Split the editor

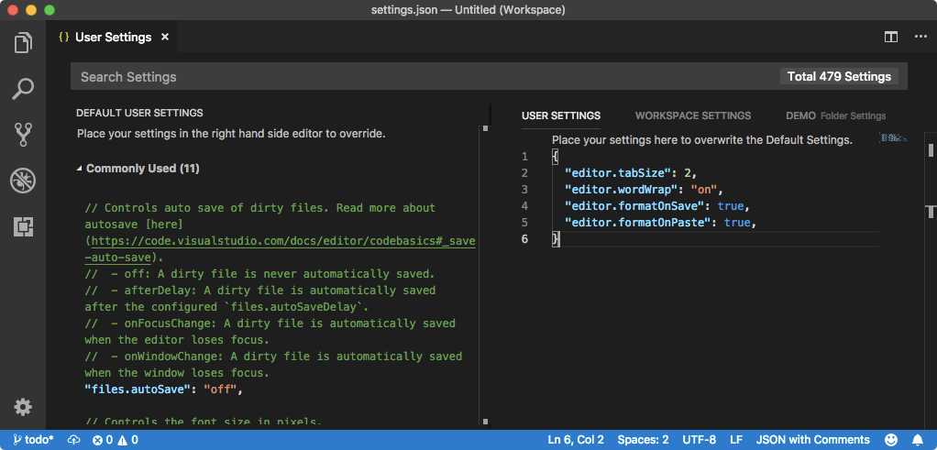click(890, 37)
